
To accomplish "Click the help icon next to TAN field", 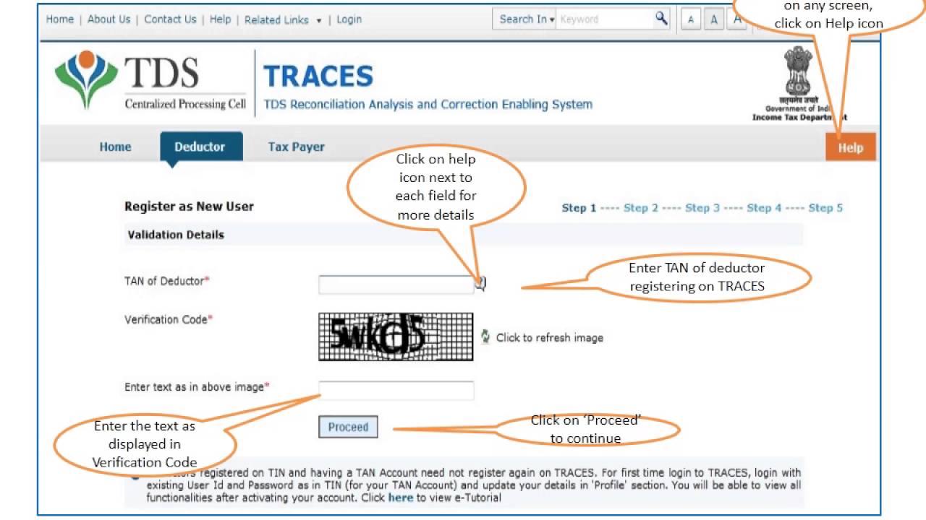I will tap(481, 284).
